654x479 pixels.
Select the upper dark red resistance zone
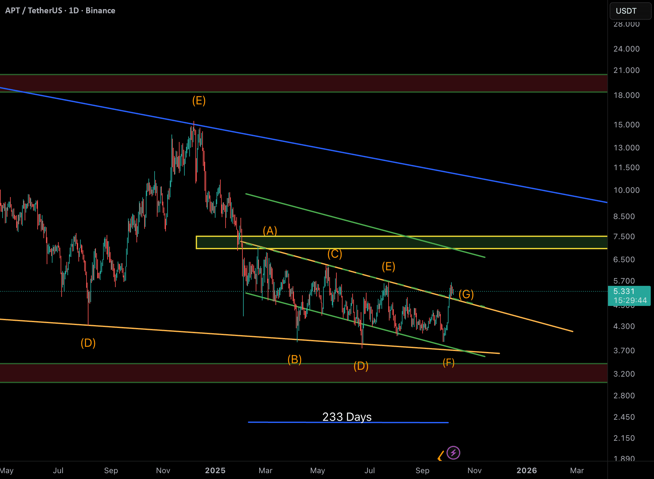(292, 83)
